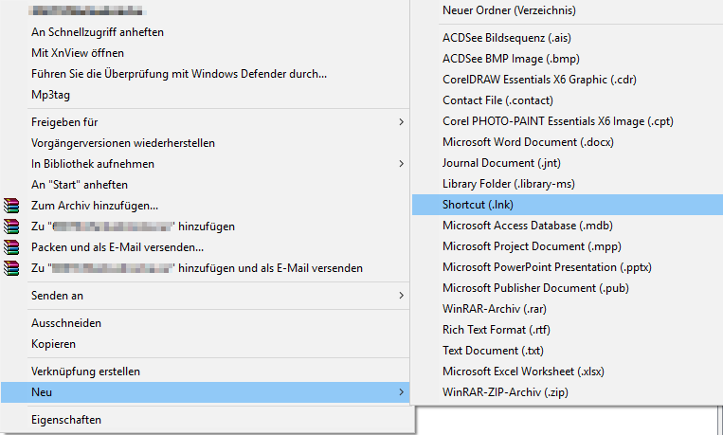Click WinRAR icon beside 'Packen und als E-Mail versenden...'
The width and height of the screenshot is (723, 435).
[11, 247]
